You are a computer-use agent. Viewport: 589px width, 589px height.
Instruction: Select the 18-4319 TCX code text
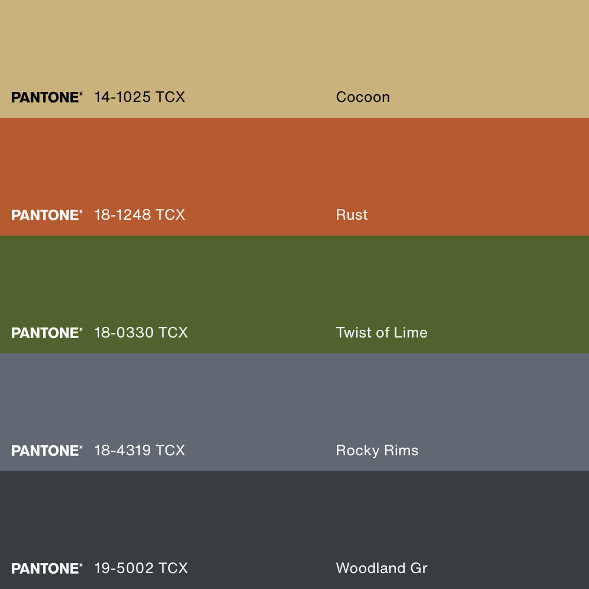[140, 451]
